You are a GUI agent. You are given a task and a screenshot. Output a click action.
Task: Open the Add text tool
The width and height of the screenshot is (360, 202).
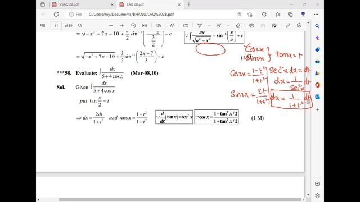pyautogui.click(x=186, y=26)
